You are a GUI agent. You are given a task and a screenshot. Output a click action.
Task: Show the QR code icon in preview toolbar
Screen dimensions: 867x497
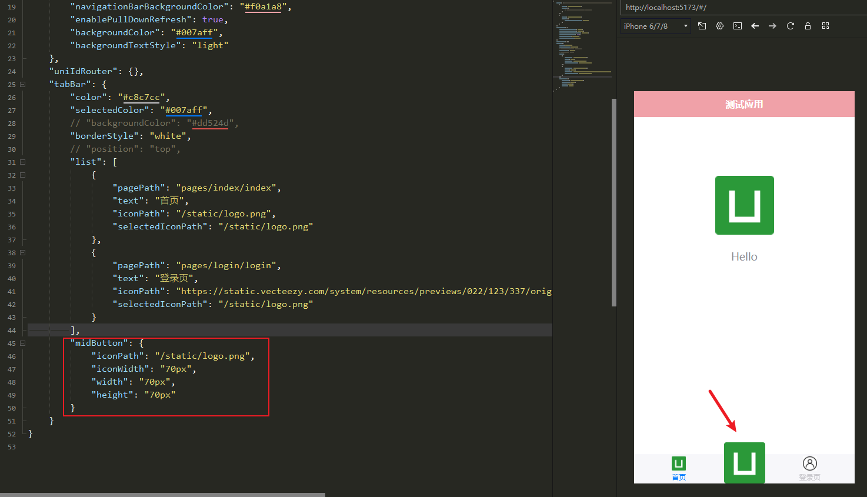tap(825, 26)
